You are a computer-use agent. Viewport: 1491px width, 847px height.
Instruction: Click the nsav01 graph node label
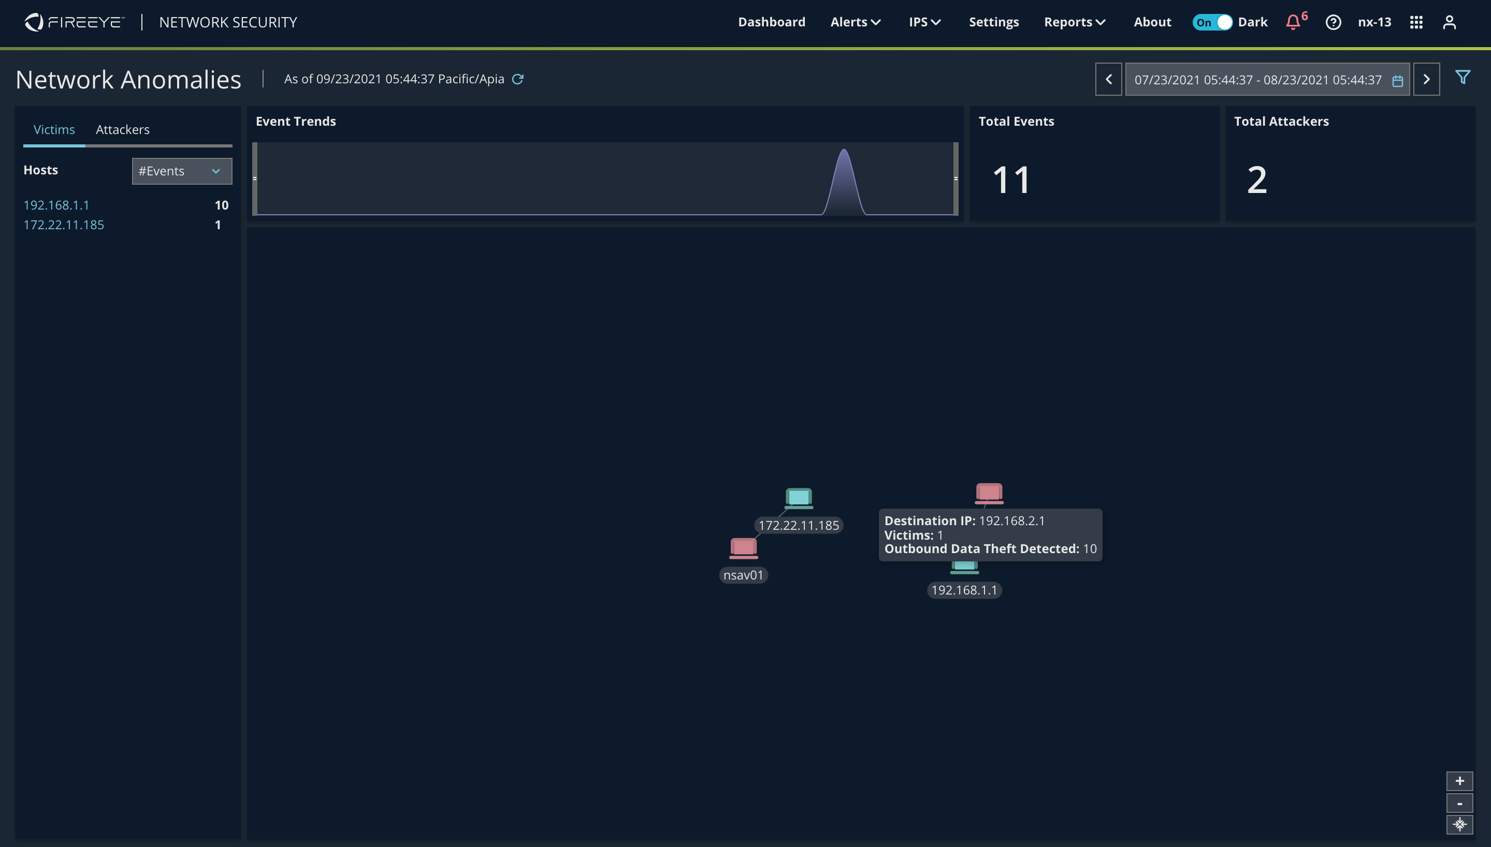click(744, 575)
